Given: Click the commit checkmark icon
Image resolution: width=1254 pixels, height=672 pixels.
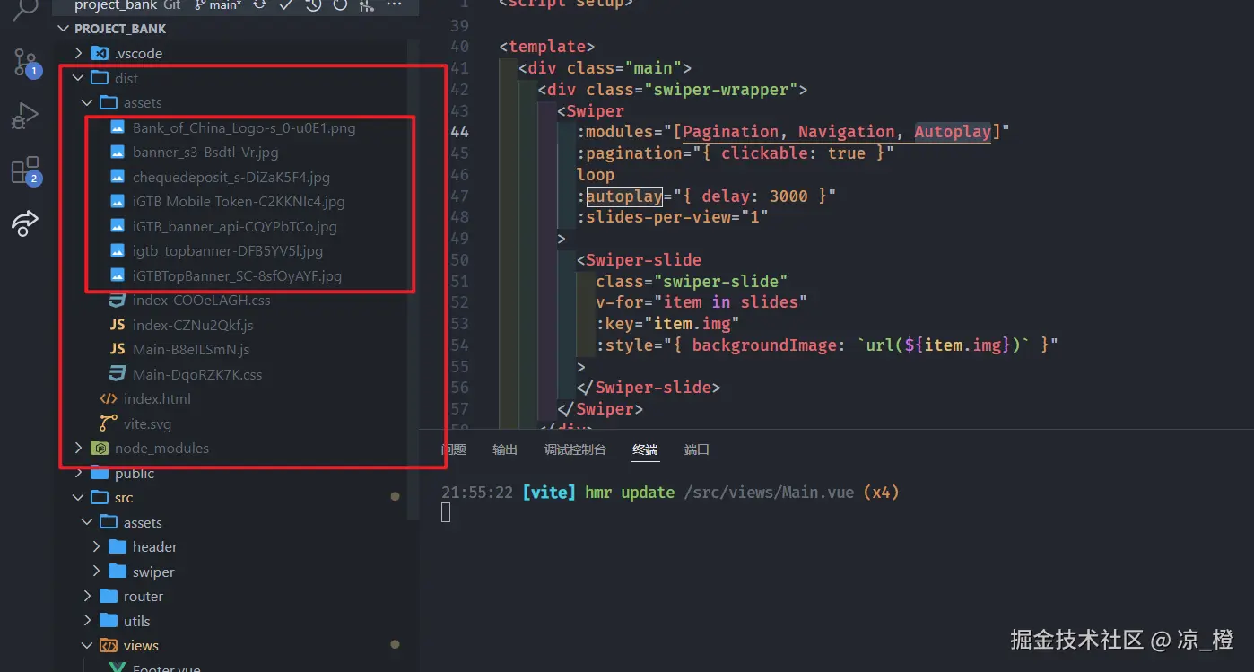Looking at the screenshot, I should pos(286,5).
